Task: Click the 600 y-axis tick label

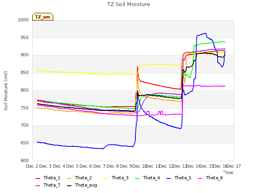Action: click(x=25, y=160)
